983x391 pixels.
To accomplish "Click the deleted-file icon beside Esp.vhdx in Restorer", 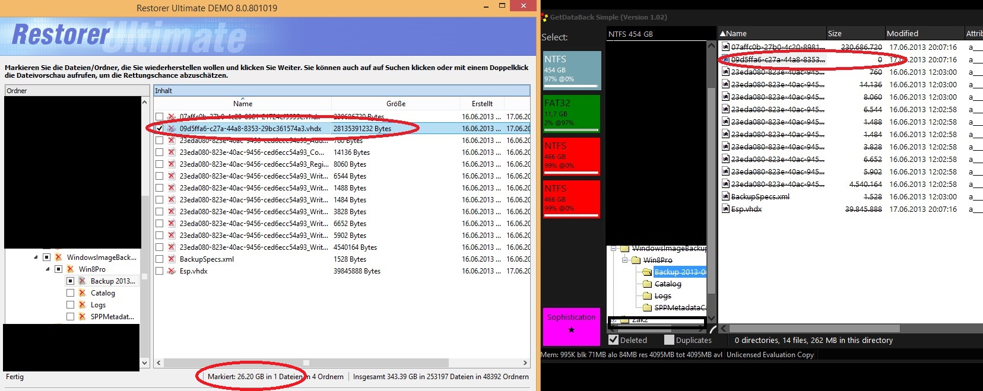I will tap(172, 271).
